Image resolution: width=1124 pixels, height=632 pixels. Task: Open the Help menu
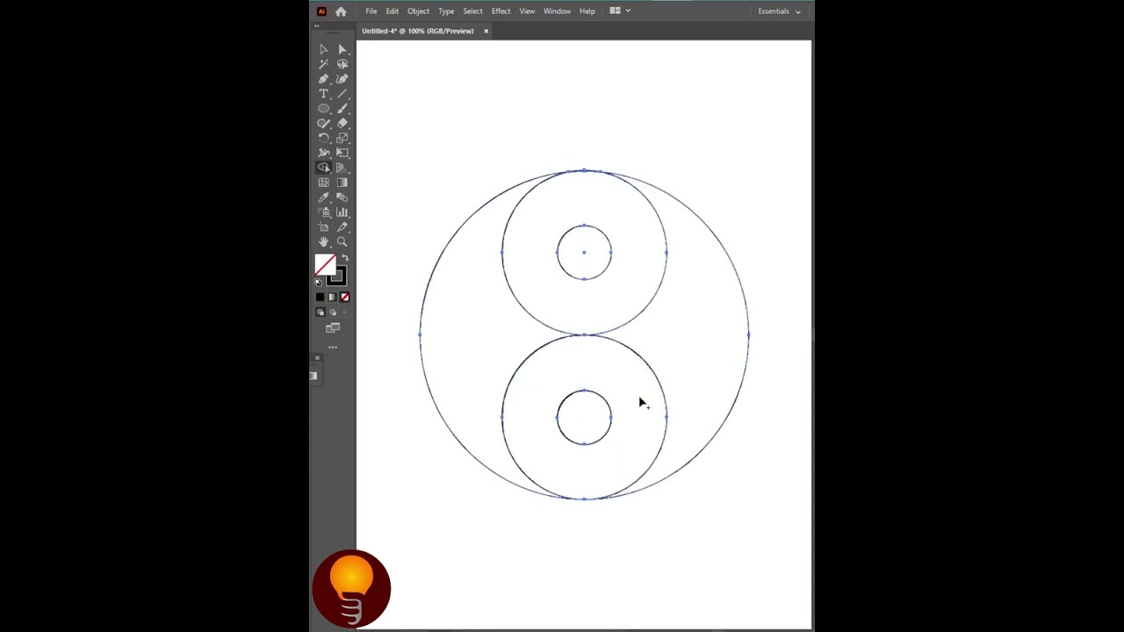click(587, 11)
